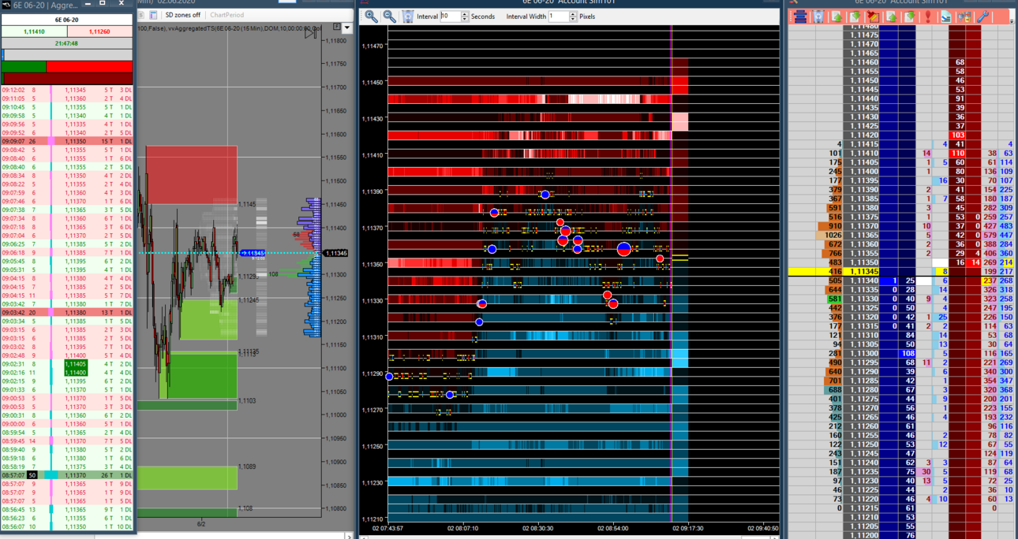The height and width of the screenshot is (539, 1018).
Task: Click the zoom out magnifier in heatmap toolbar
Action: point(389,16)
